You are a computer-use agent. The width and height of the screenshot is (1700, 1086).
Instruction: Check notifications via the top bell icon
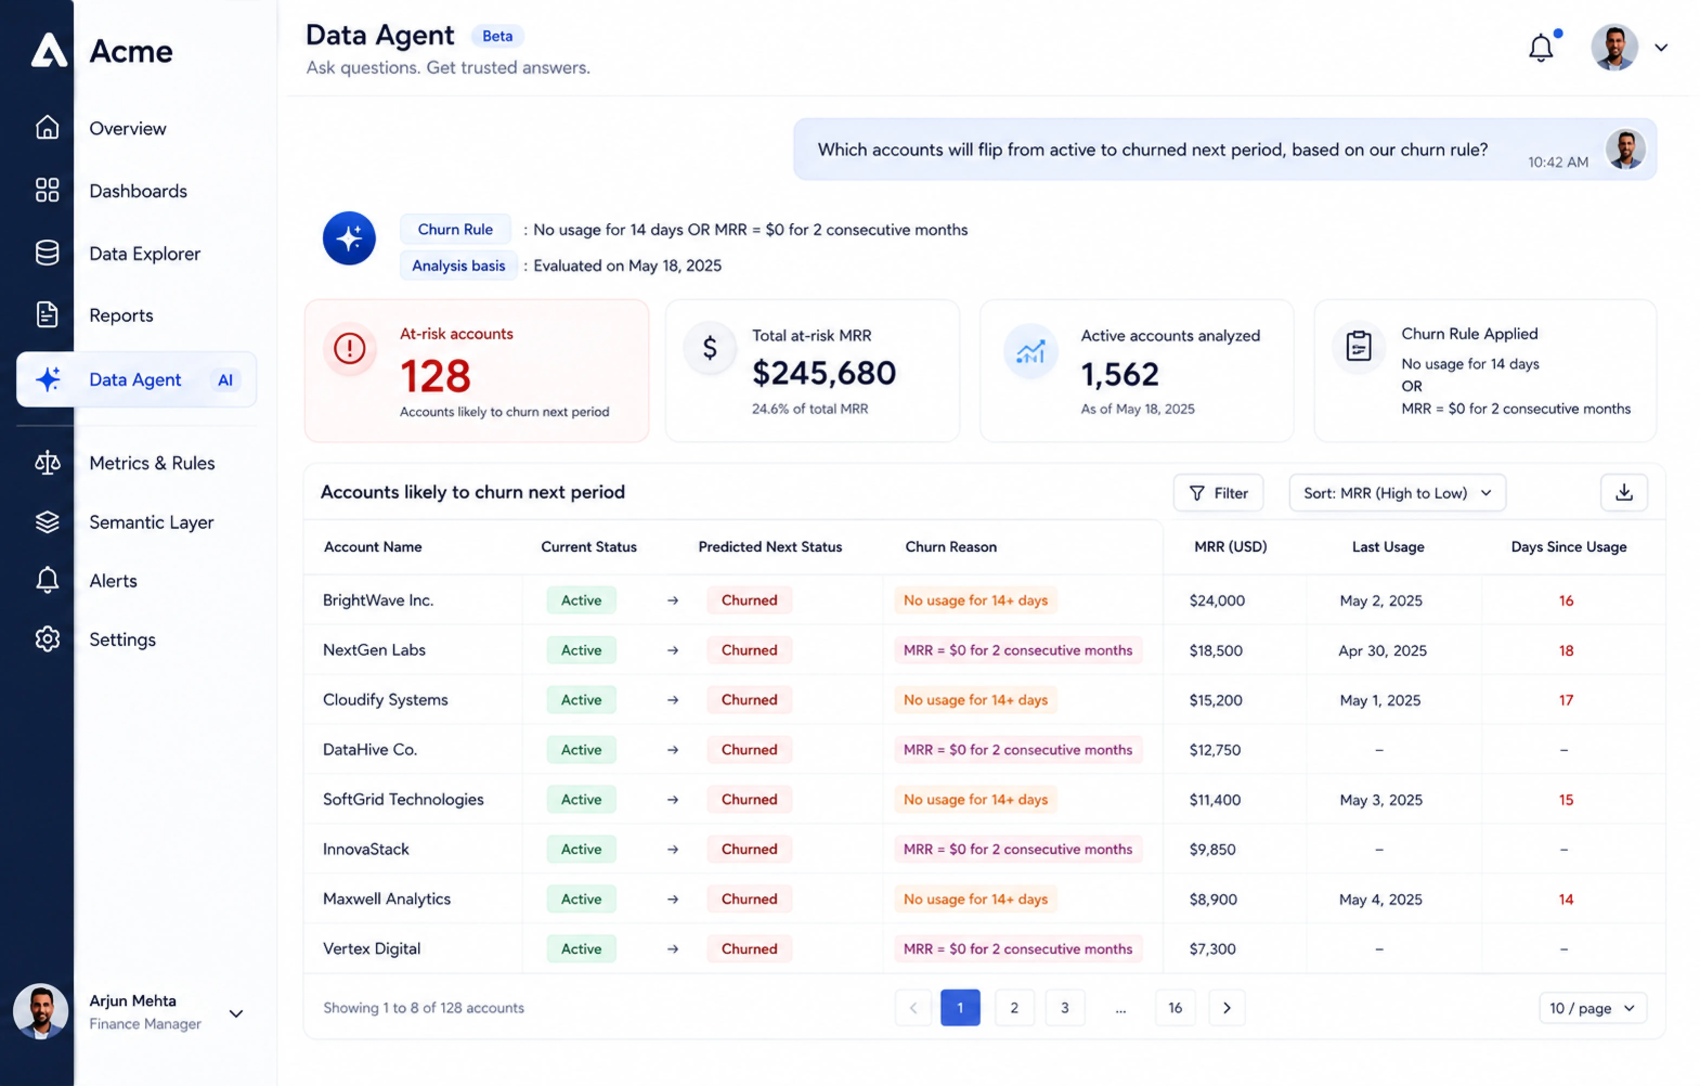[1542, 47]
